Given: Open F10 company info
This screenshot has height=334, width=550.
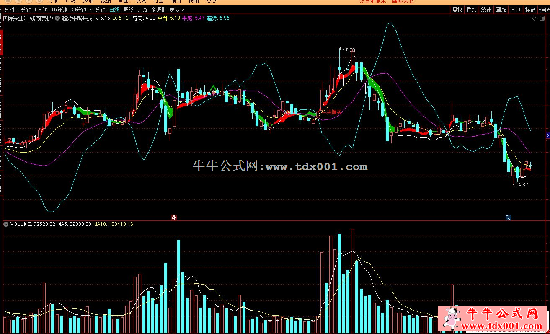Looking at the screenshot, I should (516, 10).
